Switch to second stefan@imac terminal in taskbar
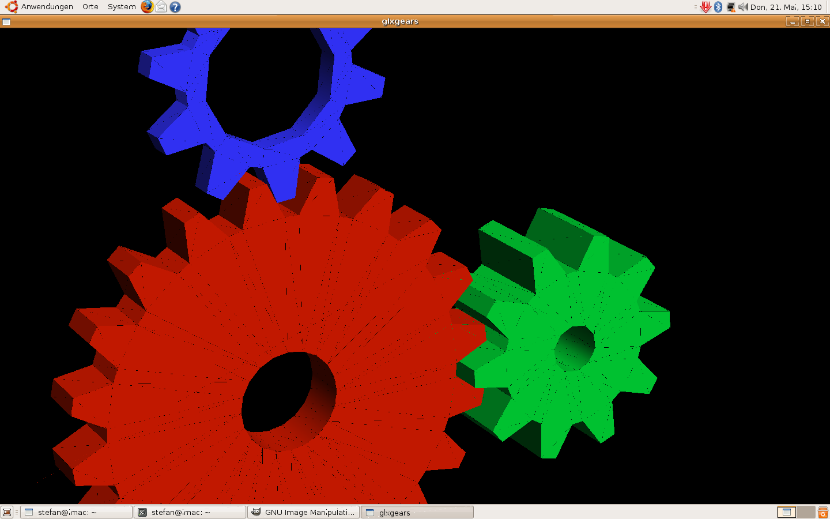 click(190, 512)
